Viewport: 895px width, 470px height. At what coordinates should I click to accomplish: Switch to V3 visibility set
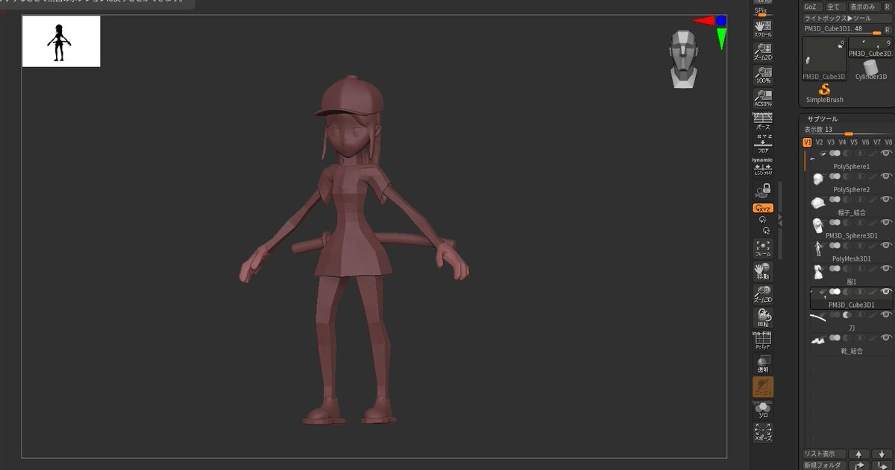coord(831,142)
